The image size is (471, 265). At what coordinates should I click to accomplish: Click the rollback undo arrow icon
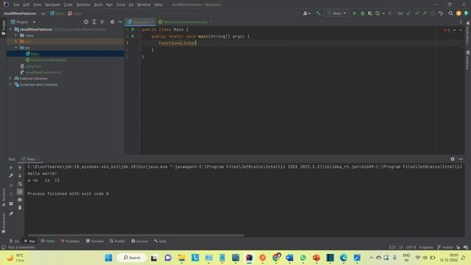pyautogui.click(x=441, y=13)
